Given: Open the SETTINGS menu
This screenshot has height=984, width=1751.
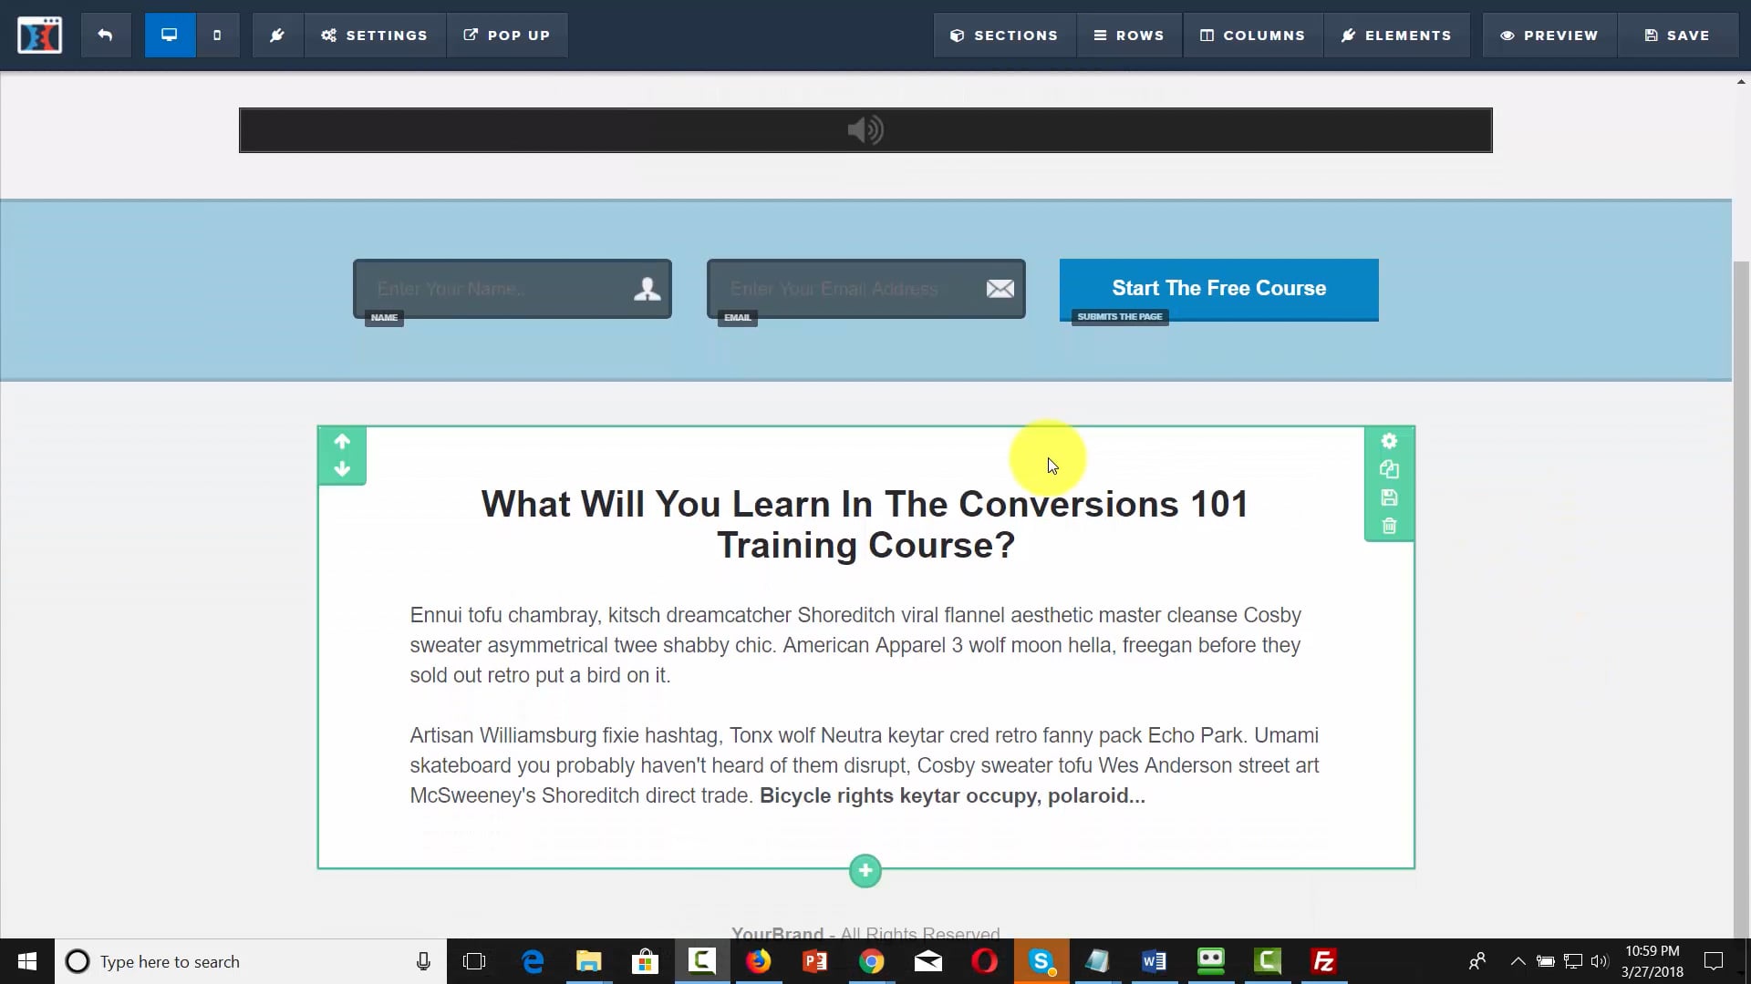Looking at the screenshot, I should click(375, 35).
